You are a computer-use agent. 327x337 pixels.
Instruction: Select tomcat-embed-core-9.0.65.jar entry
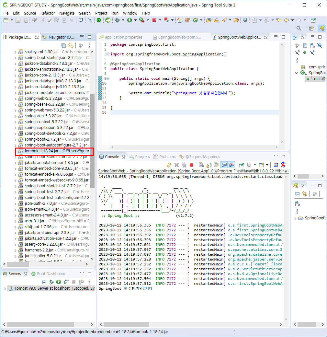point(54,168)
